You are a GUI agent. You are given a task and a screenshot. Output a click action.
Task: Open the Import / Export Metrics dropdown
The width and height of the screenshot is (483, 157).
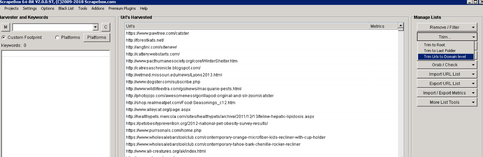(447, 93)
